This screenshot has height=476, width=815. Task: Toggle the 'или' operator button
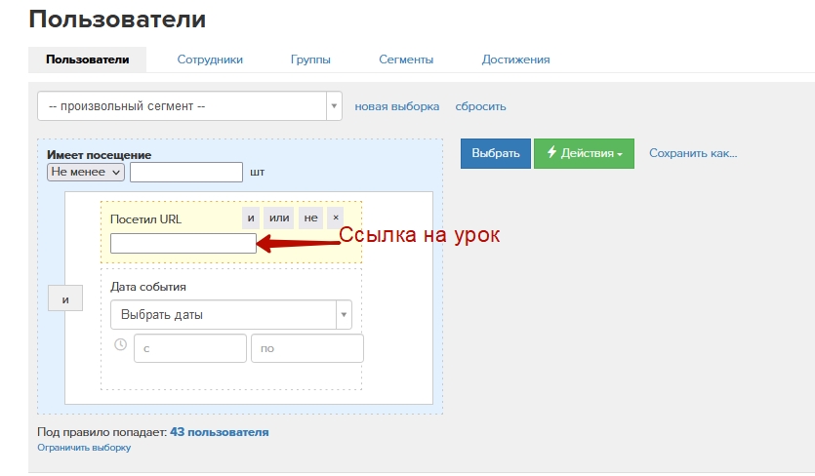click(x=279, y=218)
